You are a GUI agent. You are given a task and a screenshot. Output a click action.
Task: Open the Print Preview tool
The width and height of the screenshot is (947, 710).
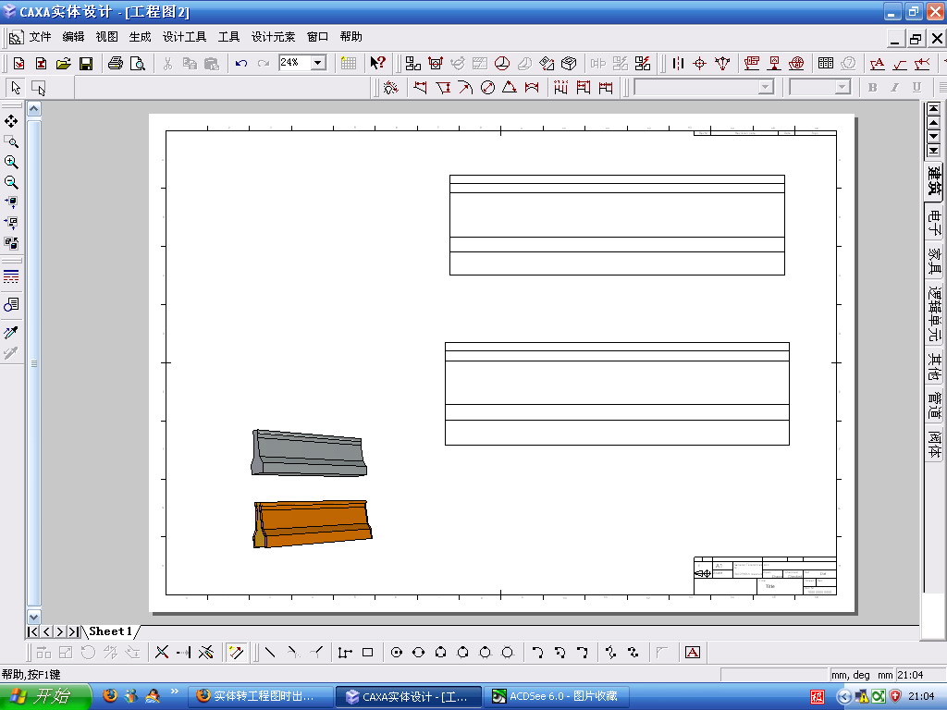(138, 64)
